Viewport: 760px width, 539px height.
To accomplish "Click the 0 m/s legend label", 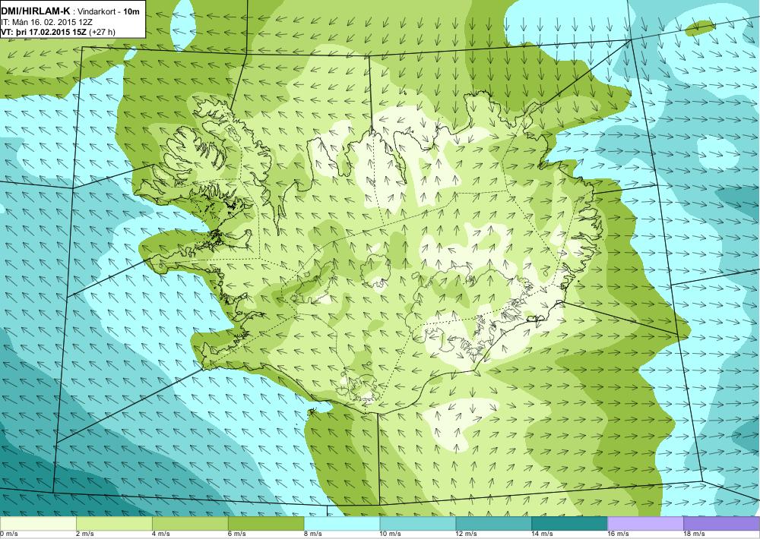I will tap(8, 534).
